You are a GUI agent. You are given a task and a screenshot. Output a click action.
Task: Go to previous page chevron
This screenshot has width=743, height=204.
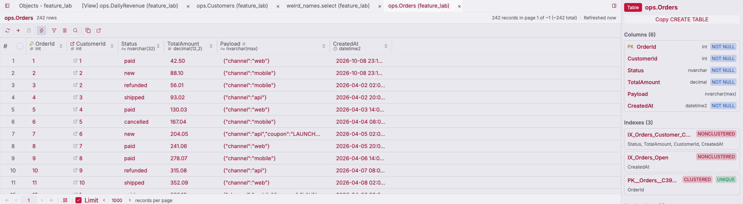(16, 200)
